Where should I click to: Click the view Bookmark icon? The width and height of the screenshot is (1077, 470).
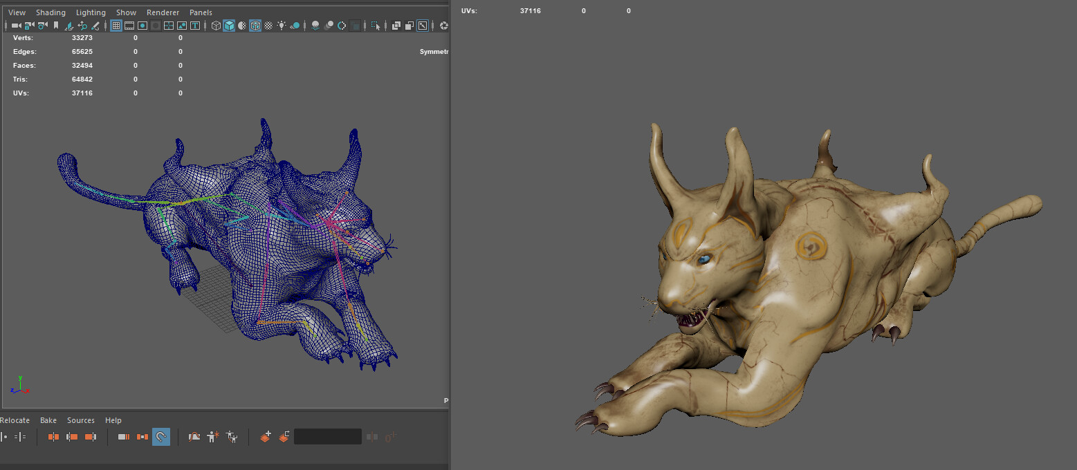pos(55,26)
